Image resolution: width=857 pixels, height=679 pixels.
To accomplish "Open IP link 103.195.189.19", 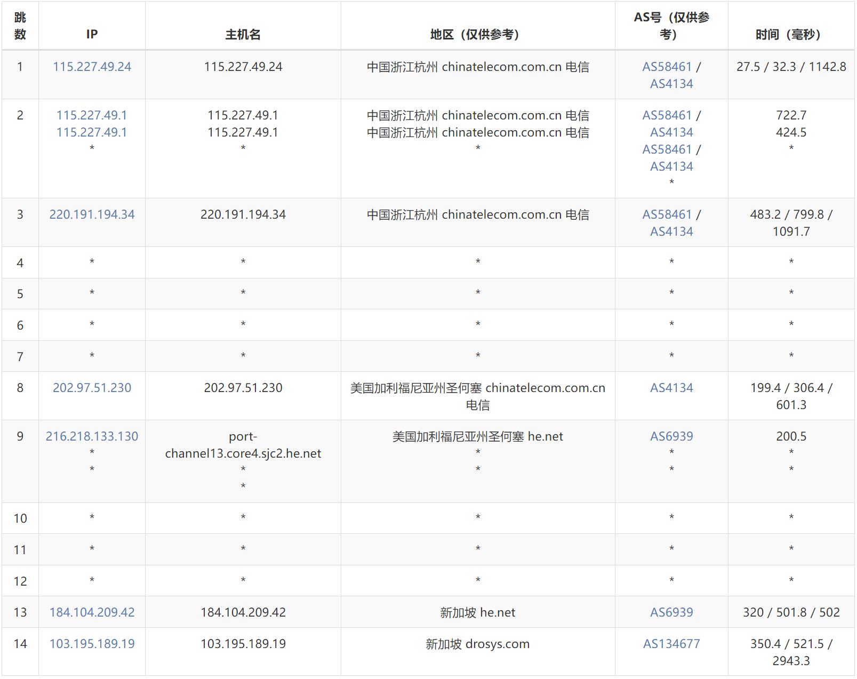I will [92, 644].
